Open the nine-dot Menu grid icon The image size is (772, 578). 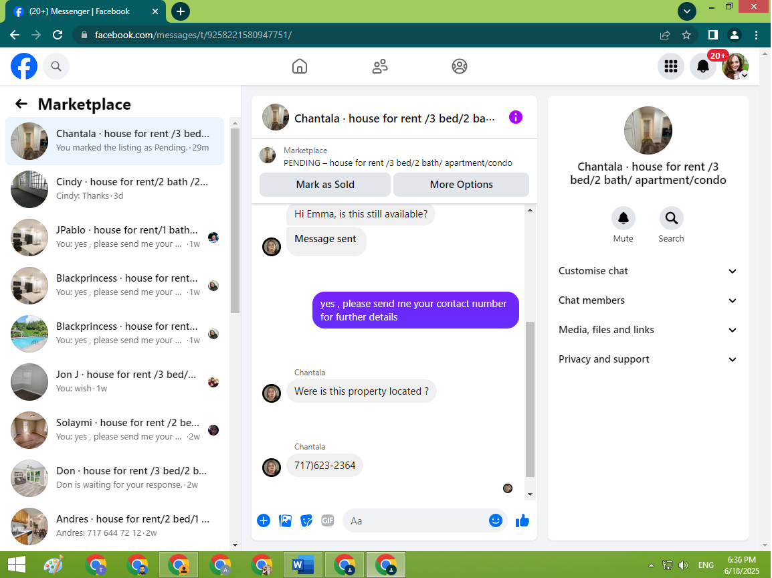(670, 66)
